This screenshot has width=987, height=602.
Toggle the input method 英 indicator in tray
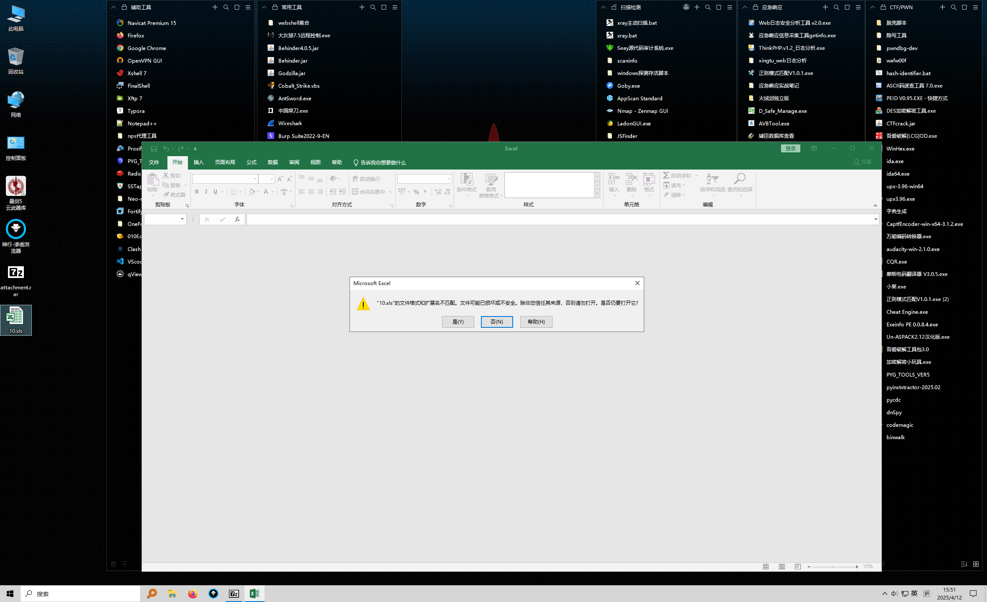point(914,594)
